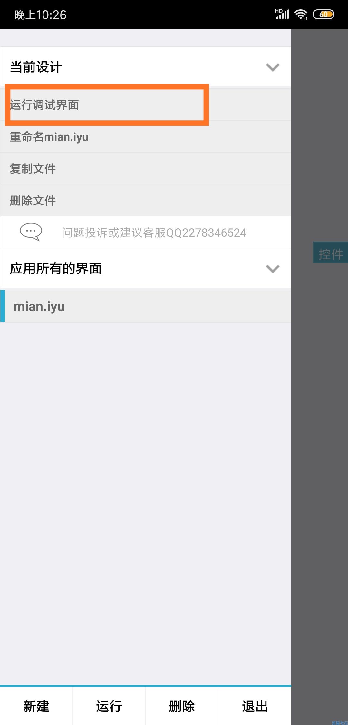Tap the status bar clock 晚上10:26

[40, 15]
